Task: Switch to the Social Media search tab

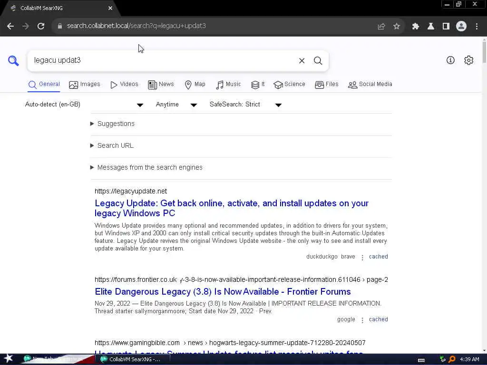Action: click(370, 85)
